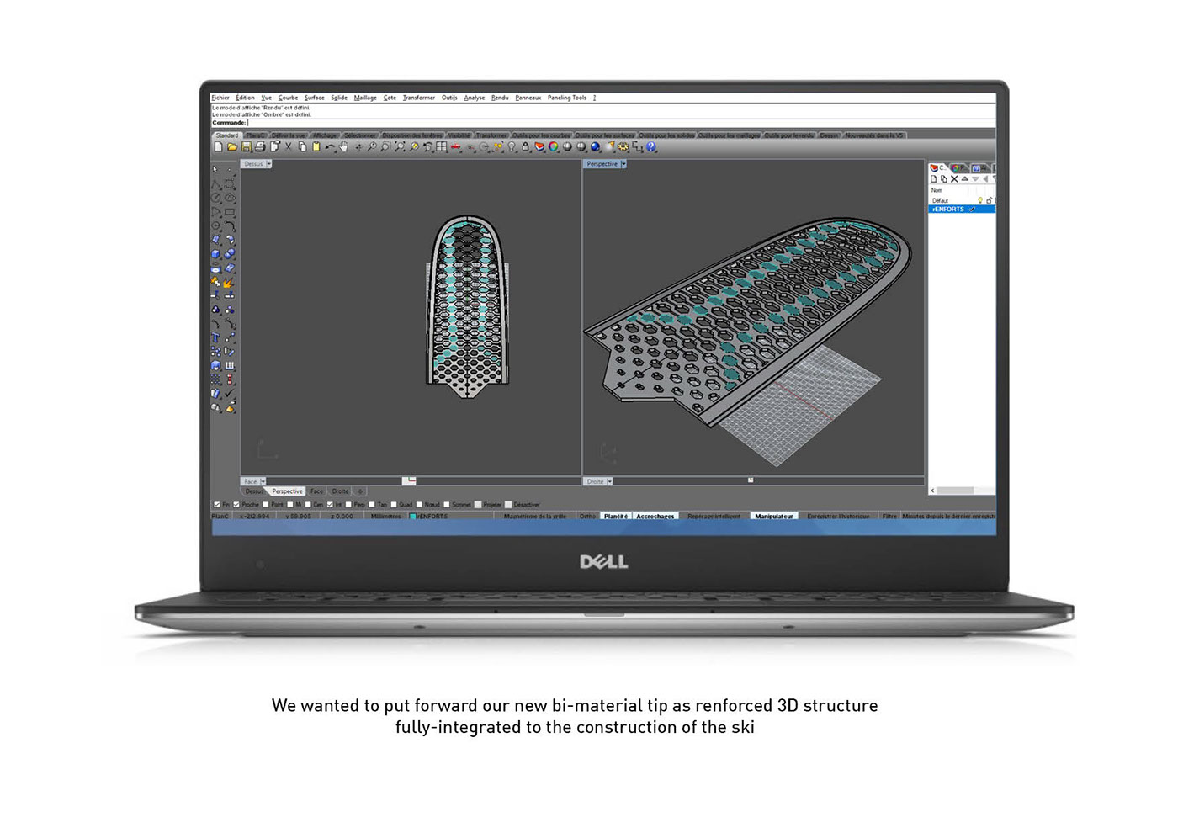
Task: Select the Annuler undo arrow icon
Action: (x=329, y=146)
